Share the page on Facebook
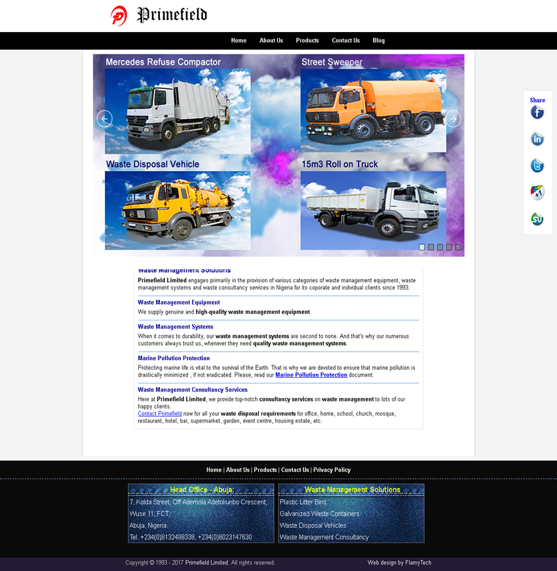 click(537, 113)
